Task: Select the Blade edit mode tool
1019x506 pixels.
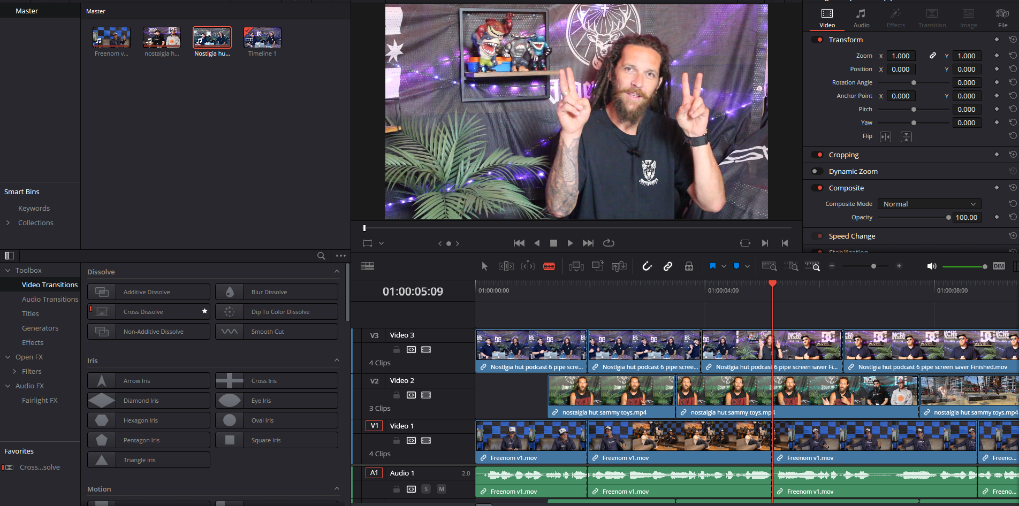Action: tap(549, 266)
